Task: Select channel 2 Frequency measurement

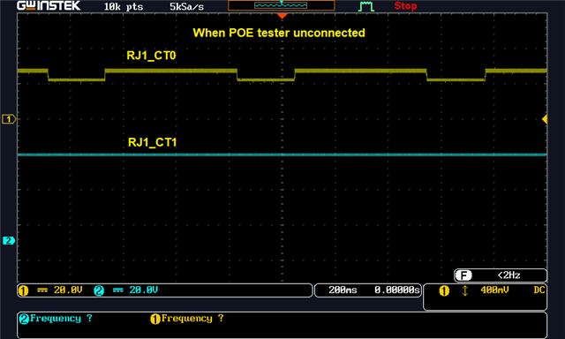Action: point(56,319)
